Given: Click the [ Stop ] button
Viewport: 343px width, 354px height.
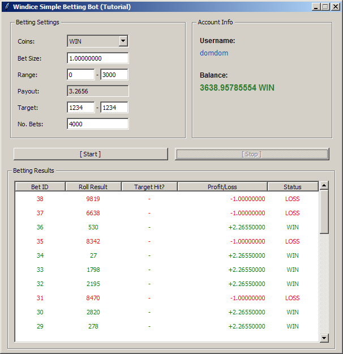Looking at the screenshot, I should point(252,154).
